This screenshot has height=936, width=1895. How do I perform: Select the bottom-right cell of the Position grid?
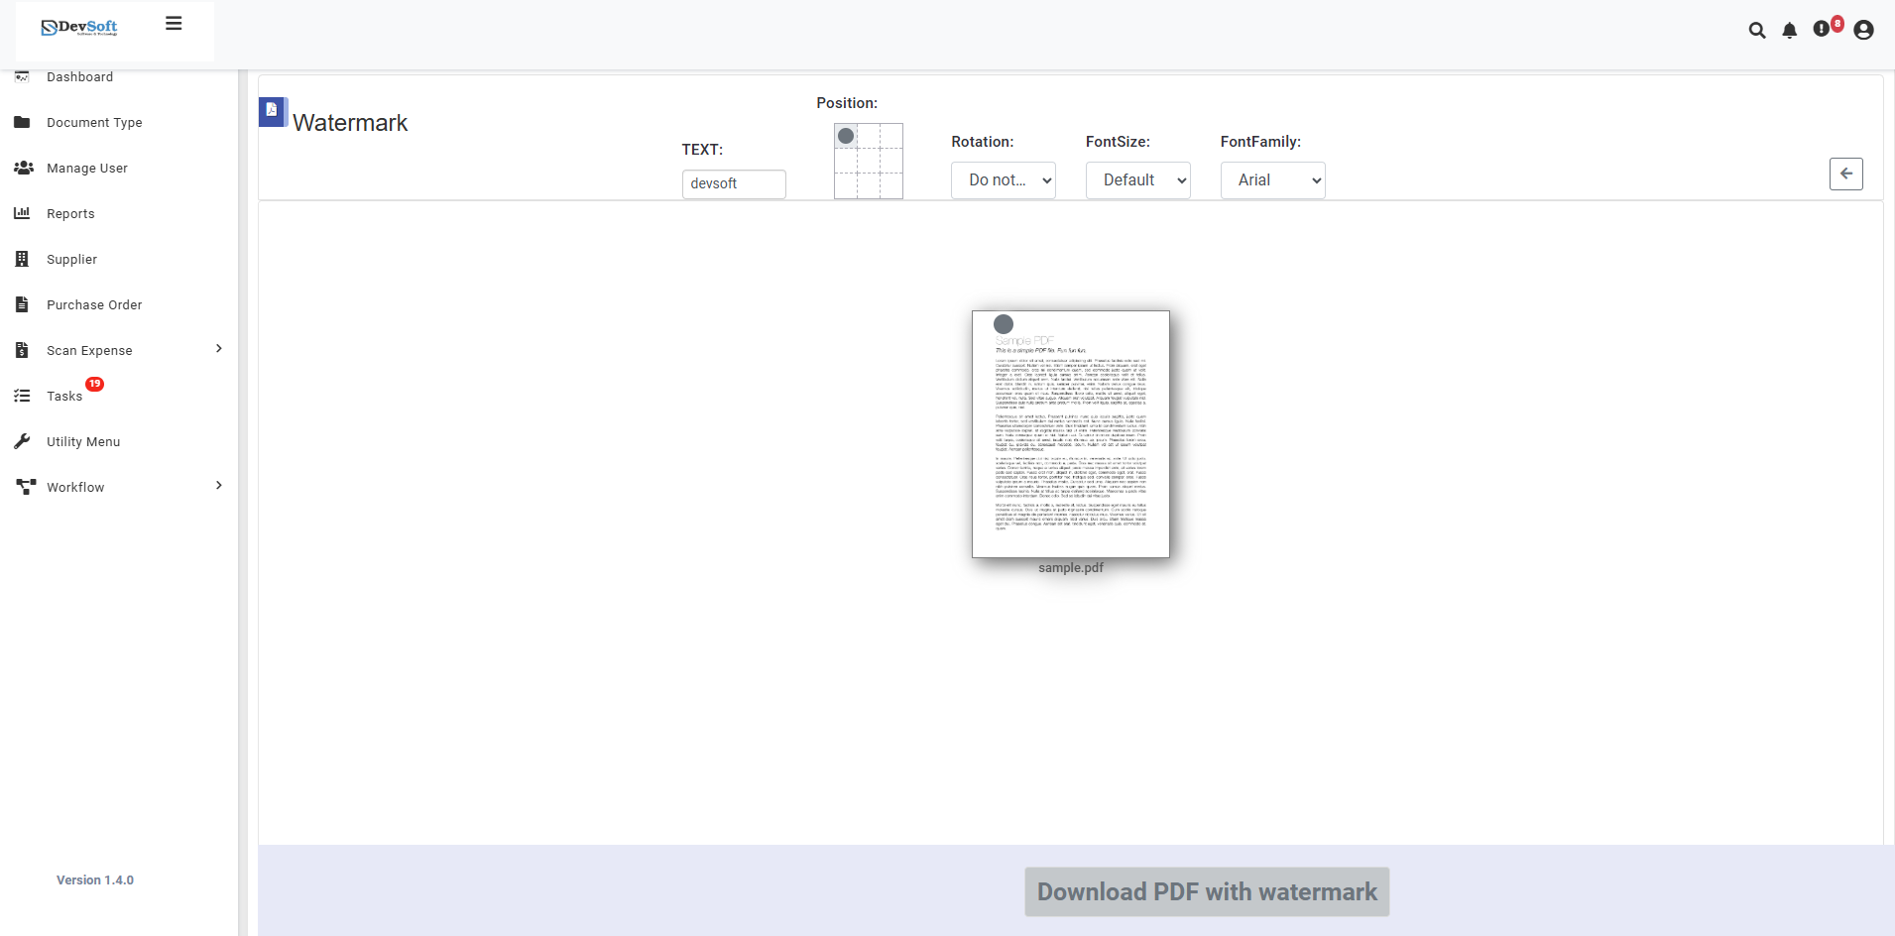tap(890, 185)
